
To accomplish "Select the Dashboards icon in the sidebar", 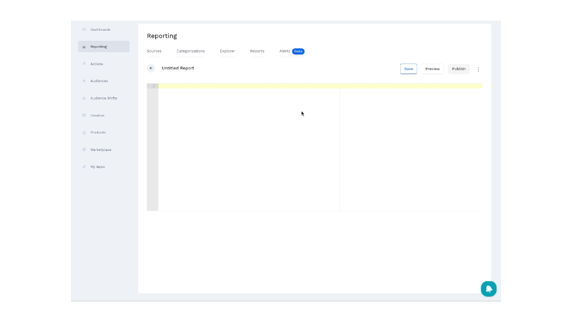I will (84, 30).
